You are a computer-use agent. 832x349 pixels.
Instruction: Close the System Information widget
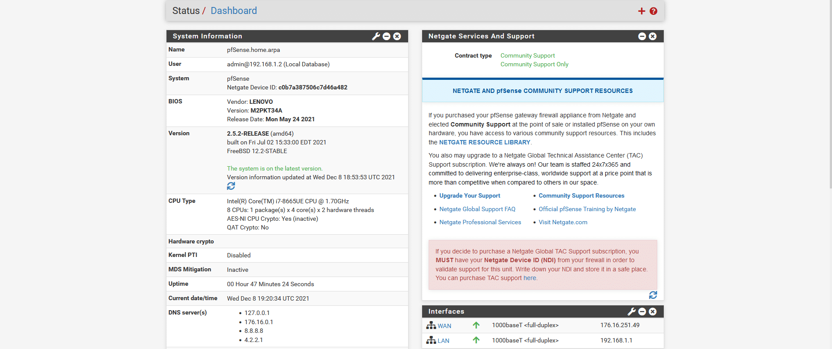[397, 36]
